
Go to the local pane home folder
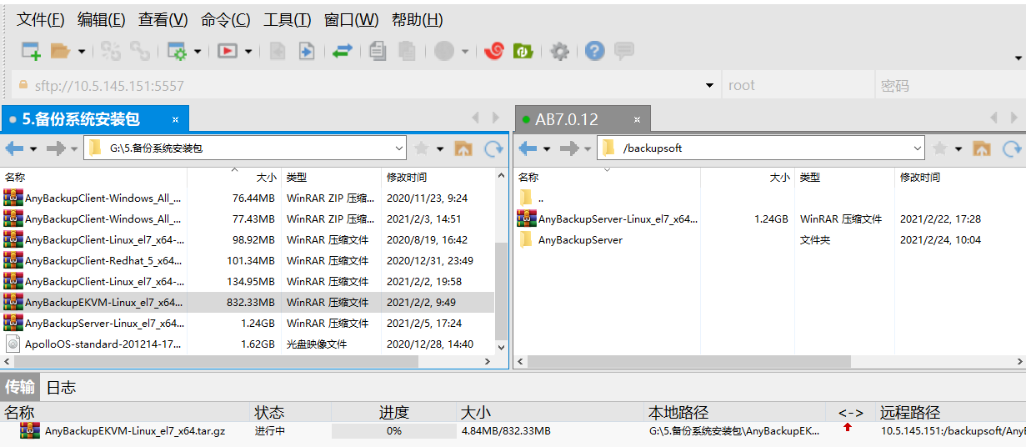pyautogui.click(x=463, y=148)
